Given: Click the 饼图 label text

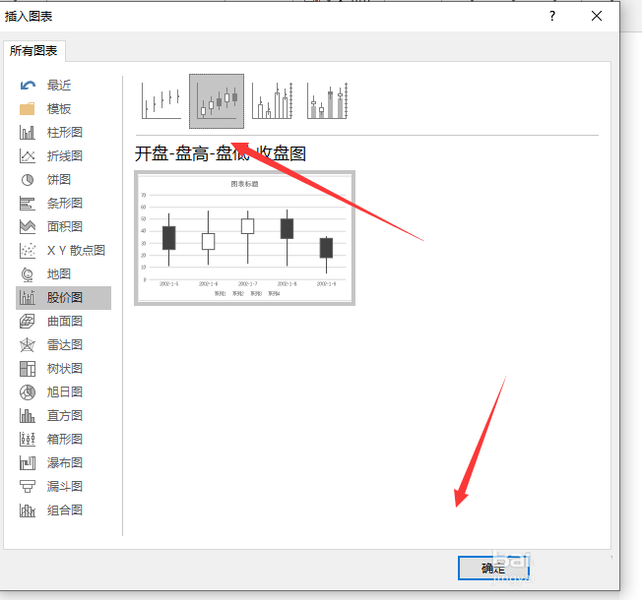Looking at the screenshot, I should (x=59, y=180).
